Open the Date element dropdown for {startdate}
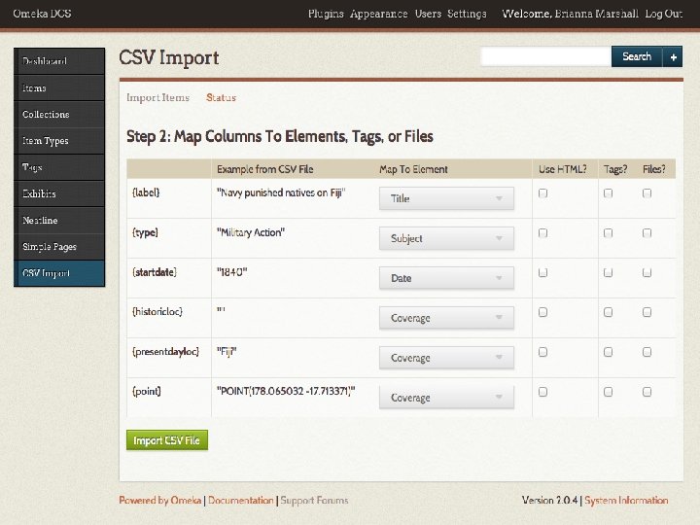 point(446,278)
